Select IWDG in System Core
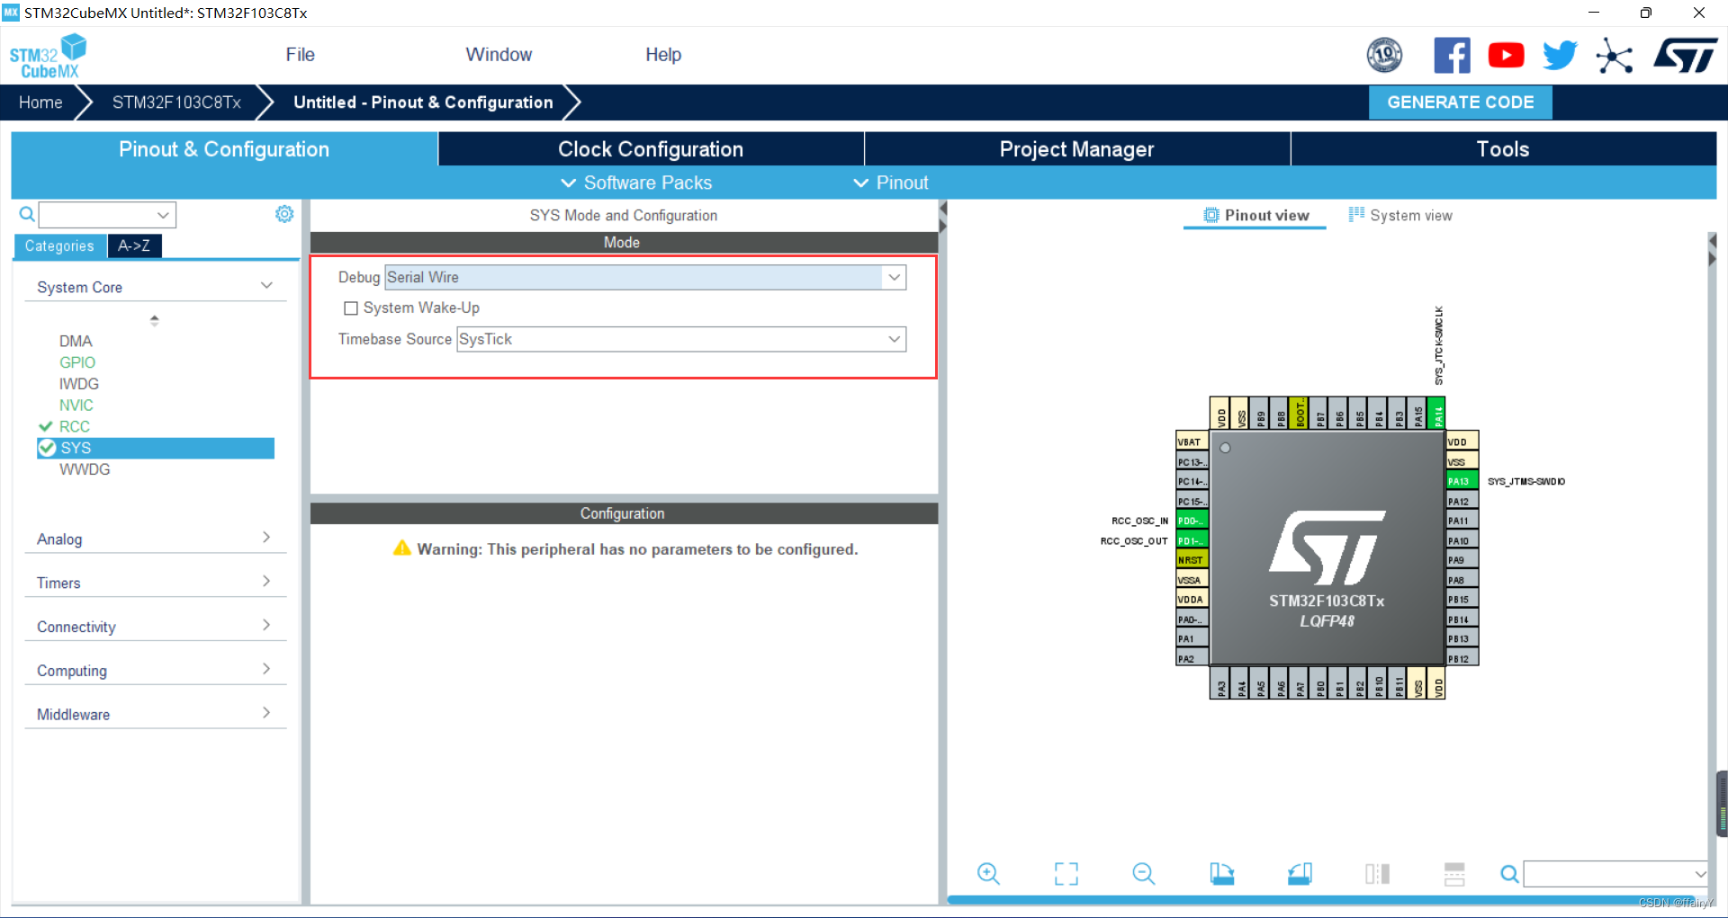Screen dimensions: 1728x918 (x=79, y=384)
